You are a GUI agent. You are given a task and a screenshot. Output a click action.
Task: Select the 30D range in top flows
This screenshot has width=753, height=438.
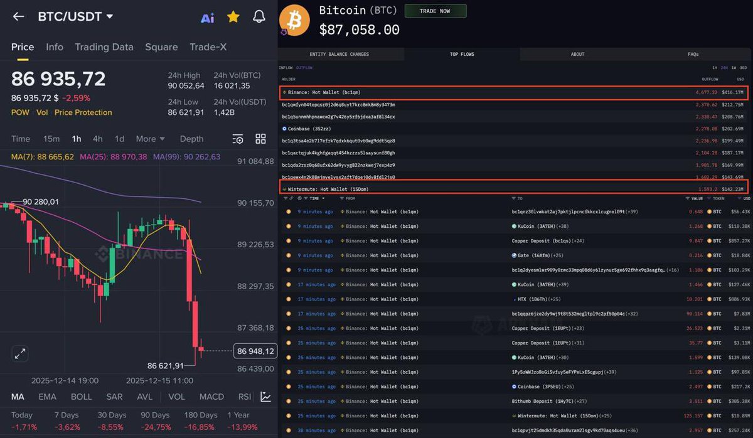pos(743,68)
